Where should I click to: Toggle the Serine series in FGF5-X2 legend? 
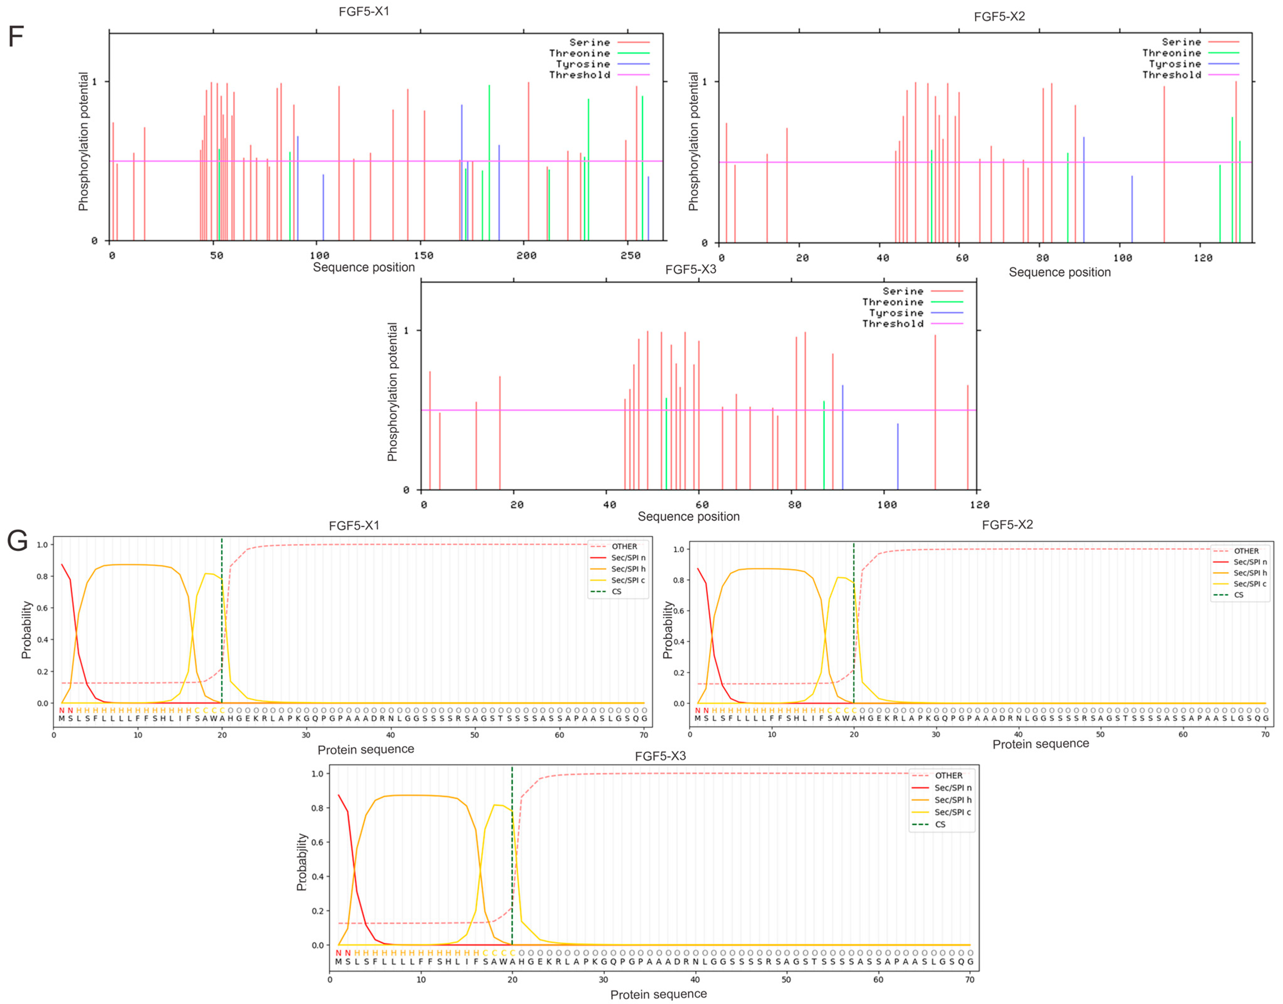click(1224, 42)
